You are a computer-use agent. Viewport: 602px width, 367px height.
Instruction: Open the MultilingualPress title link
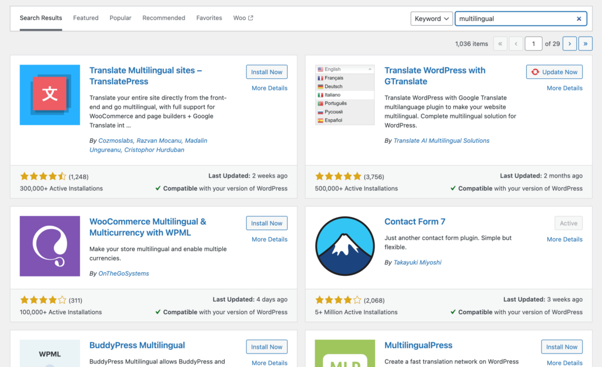419,345
